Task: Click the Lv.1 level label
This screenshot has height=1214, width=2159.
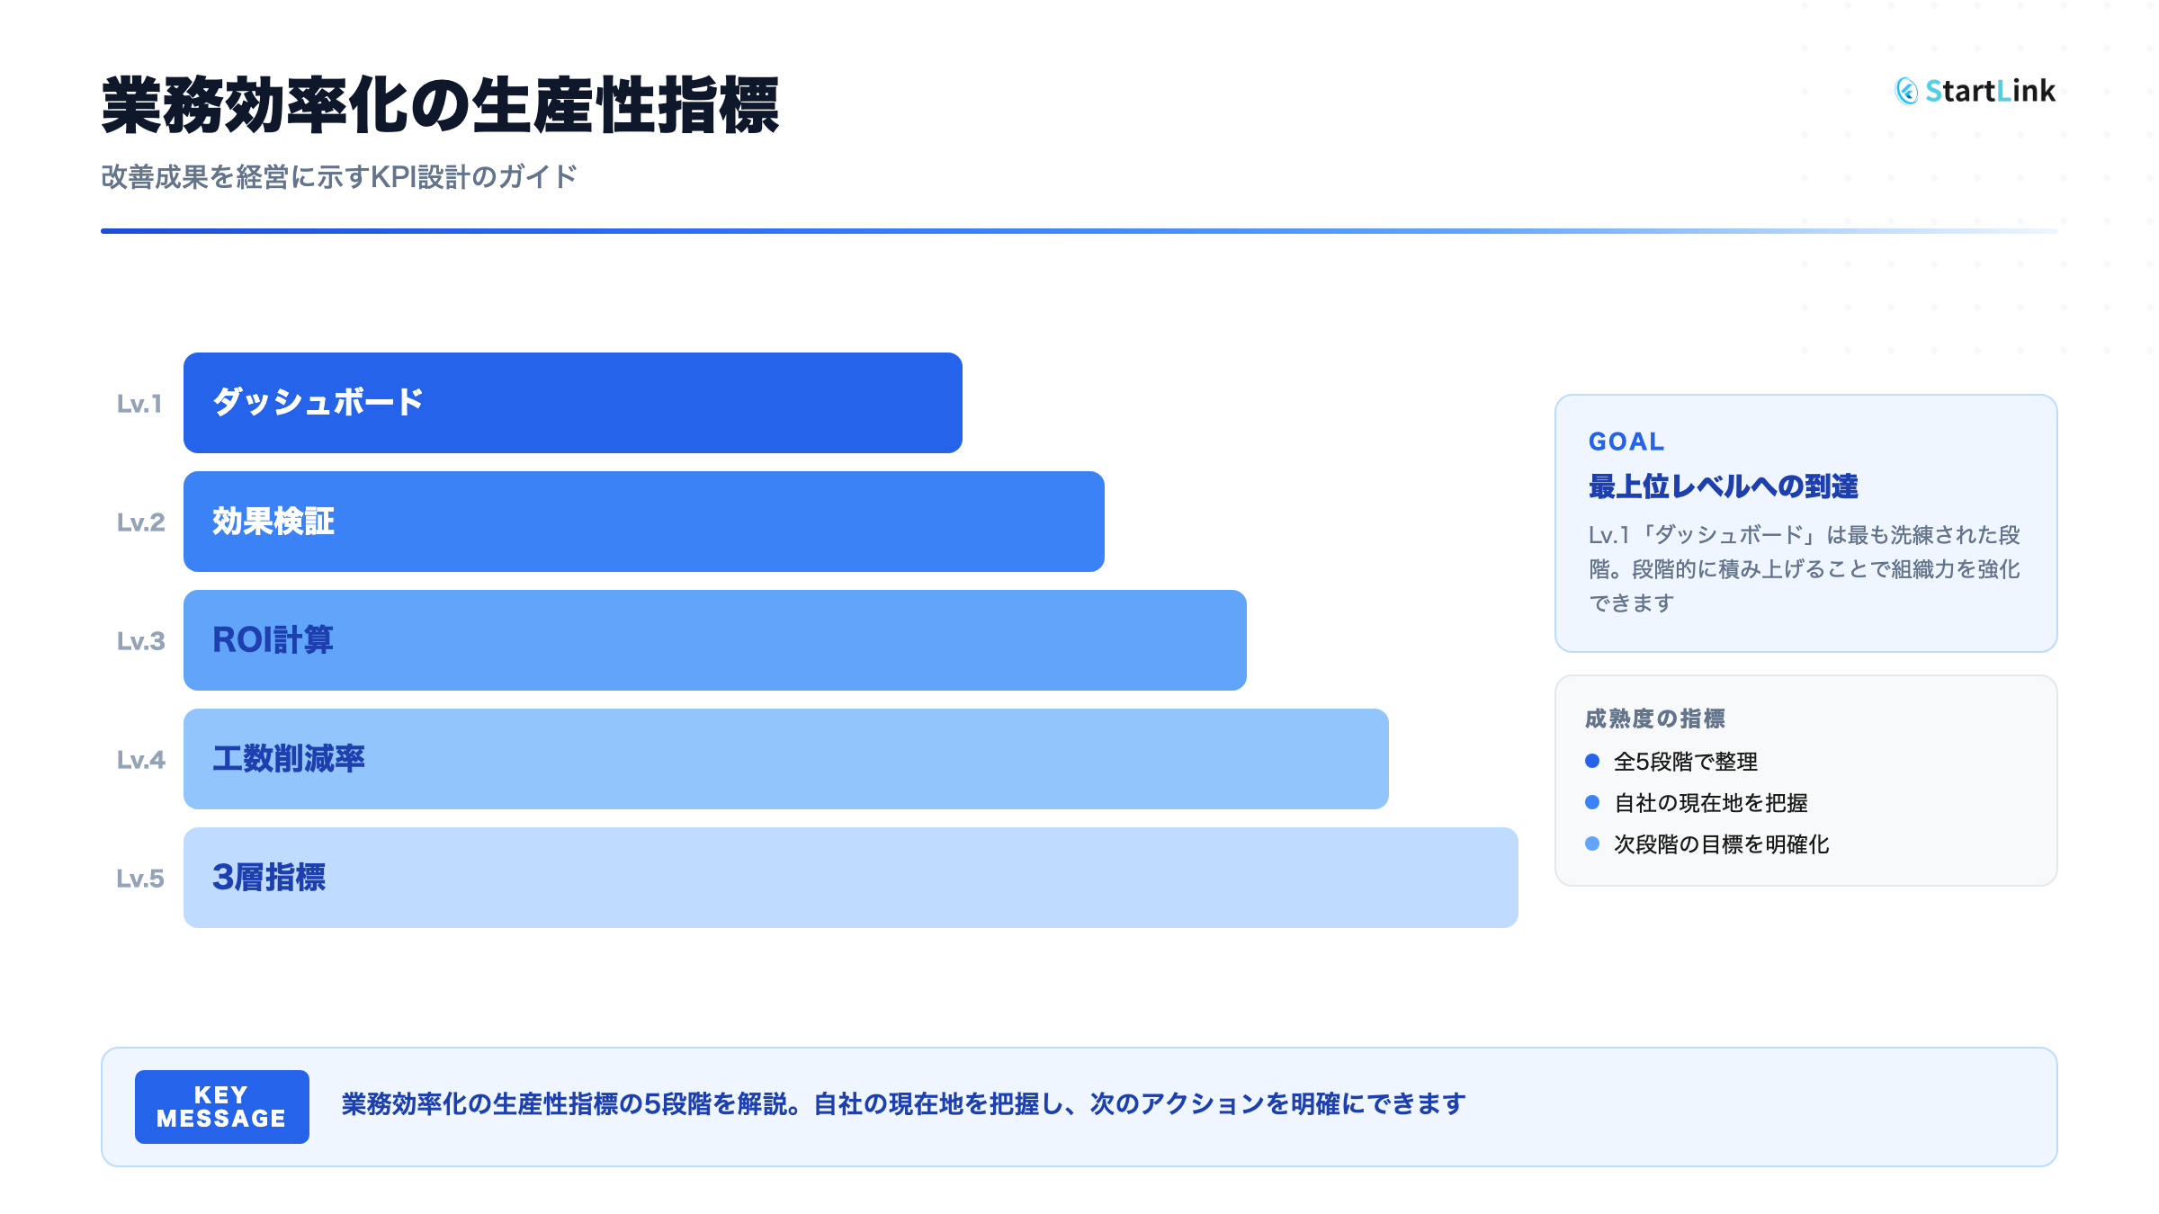Action: pos(139,404)
